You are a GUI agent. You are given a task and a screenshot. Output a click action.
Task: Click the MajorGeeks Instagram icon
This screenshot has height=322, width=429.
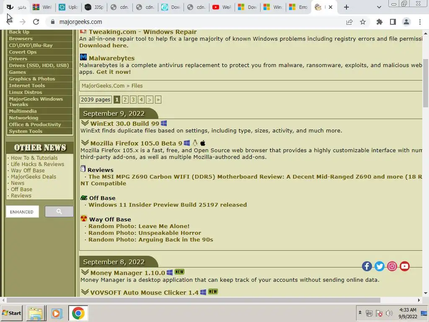pyautogui.click(x=392, y=266)
